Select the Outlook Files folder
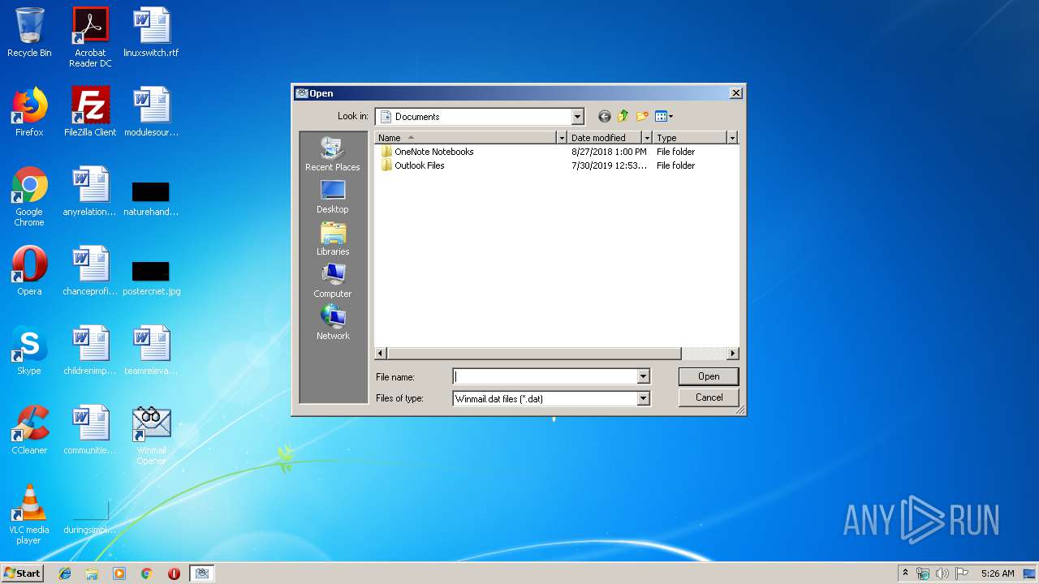Image resolution: width=1039 pixels, height=584 pixels. point(412,165)
